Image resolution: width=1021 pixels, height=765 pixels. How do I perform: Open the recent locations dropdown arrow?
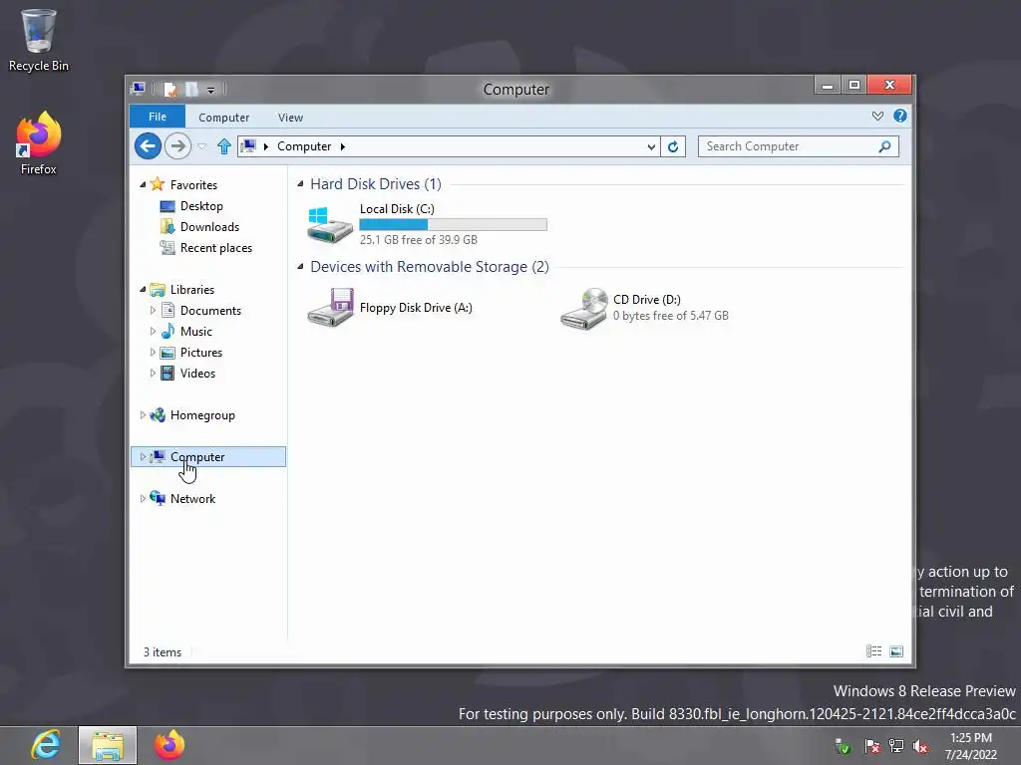pos(201,146)
